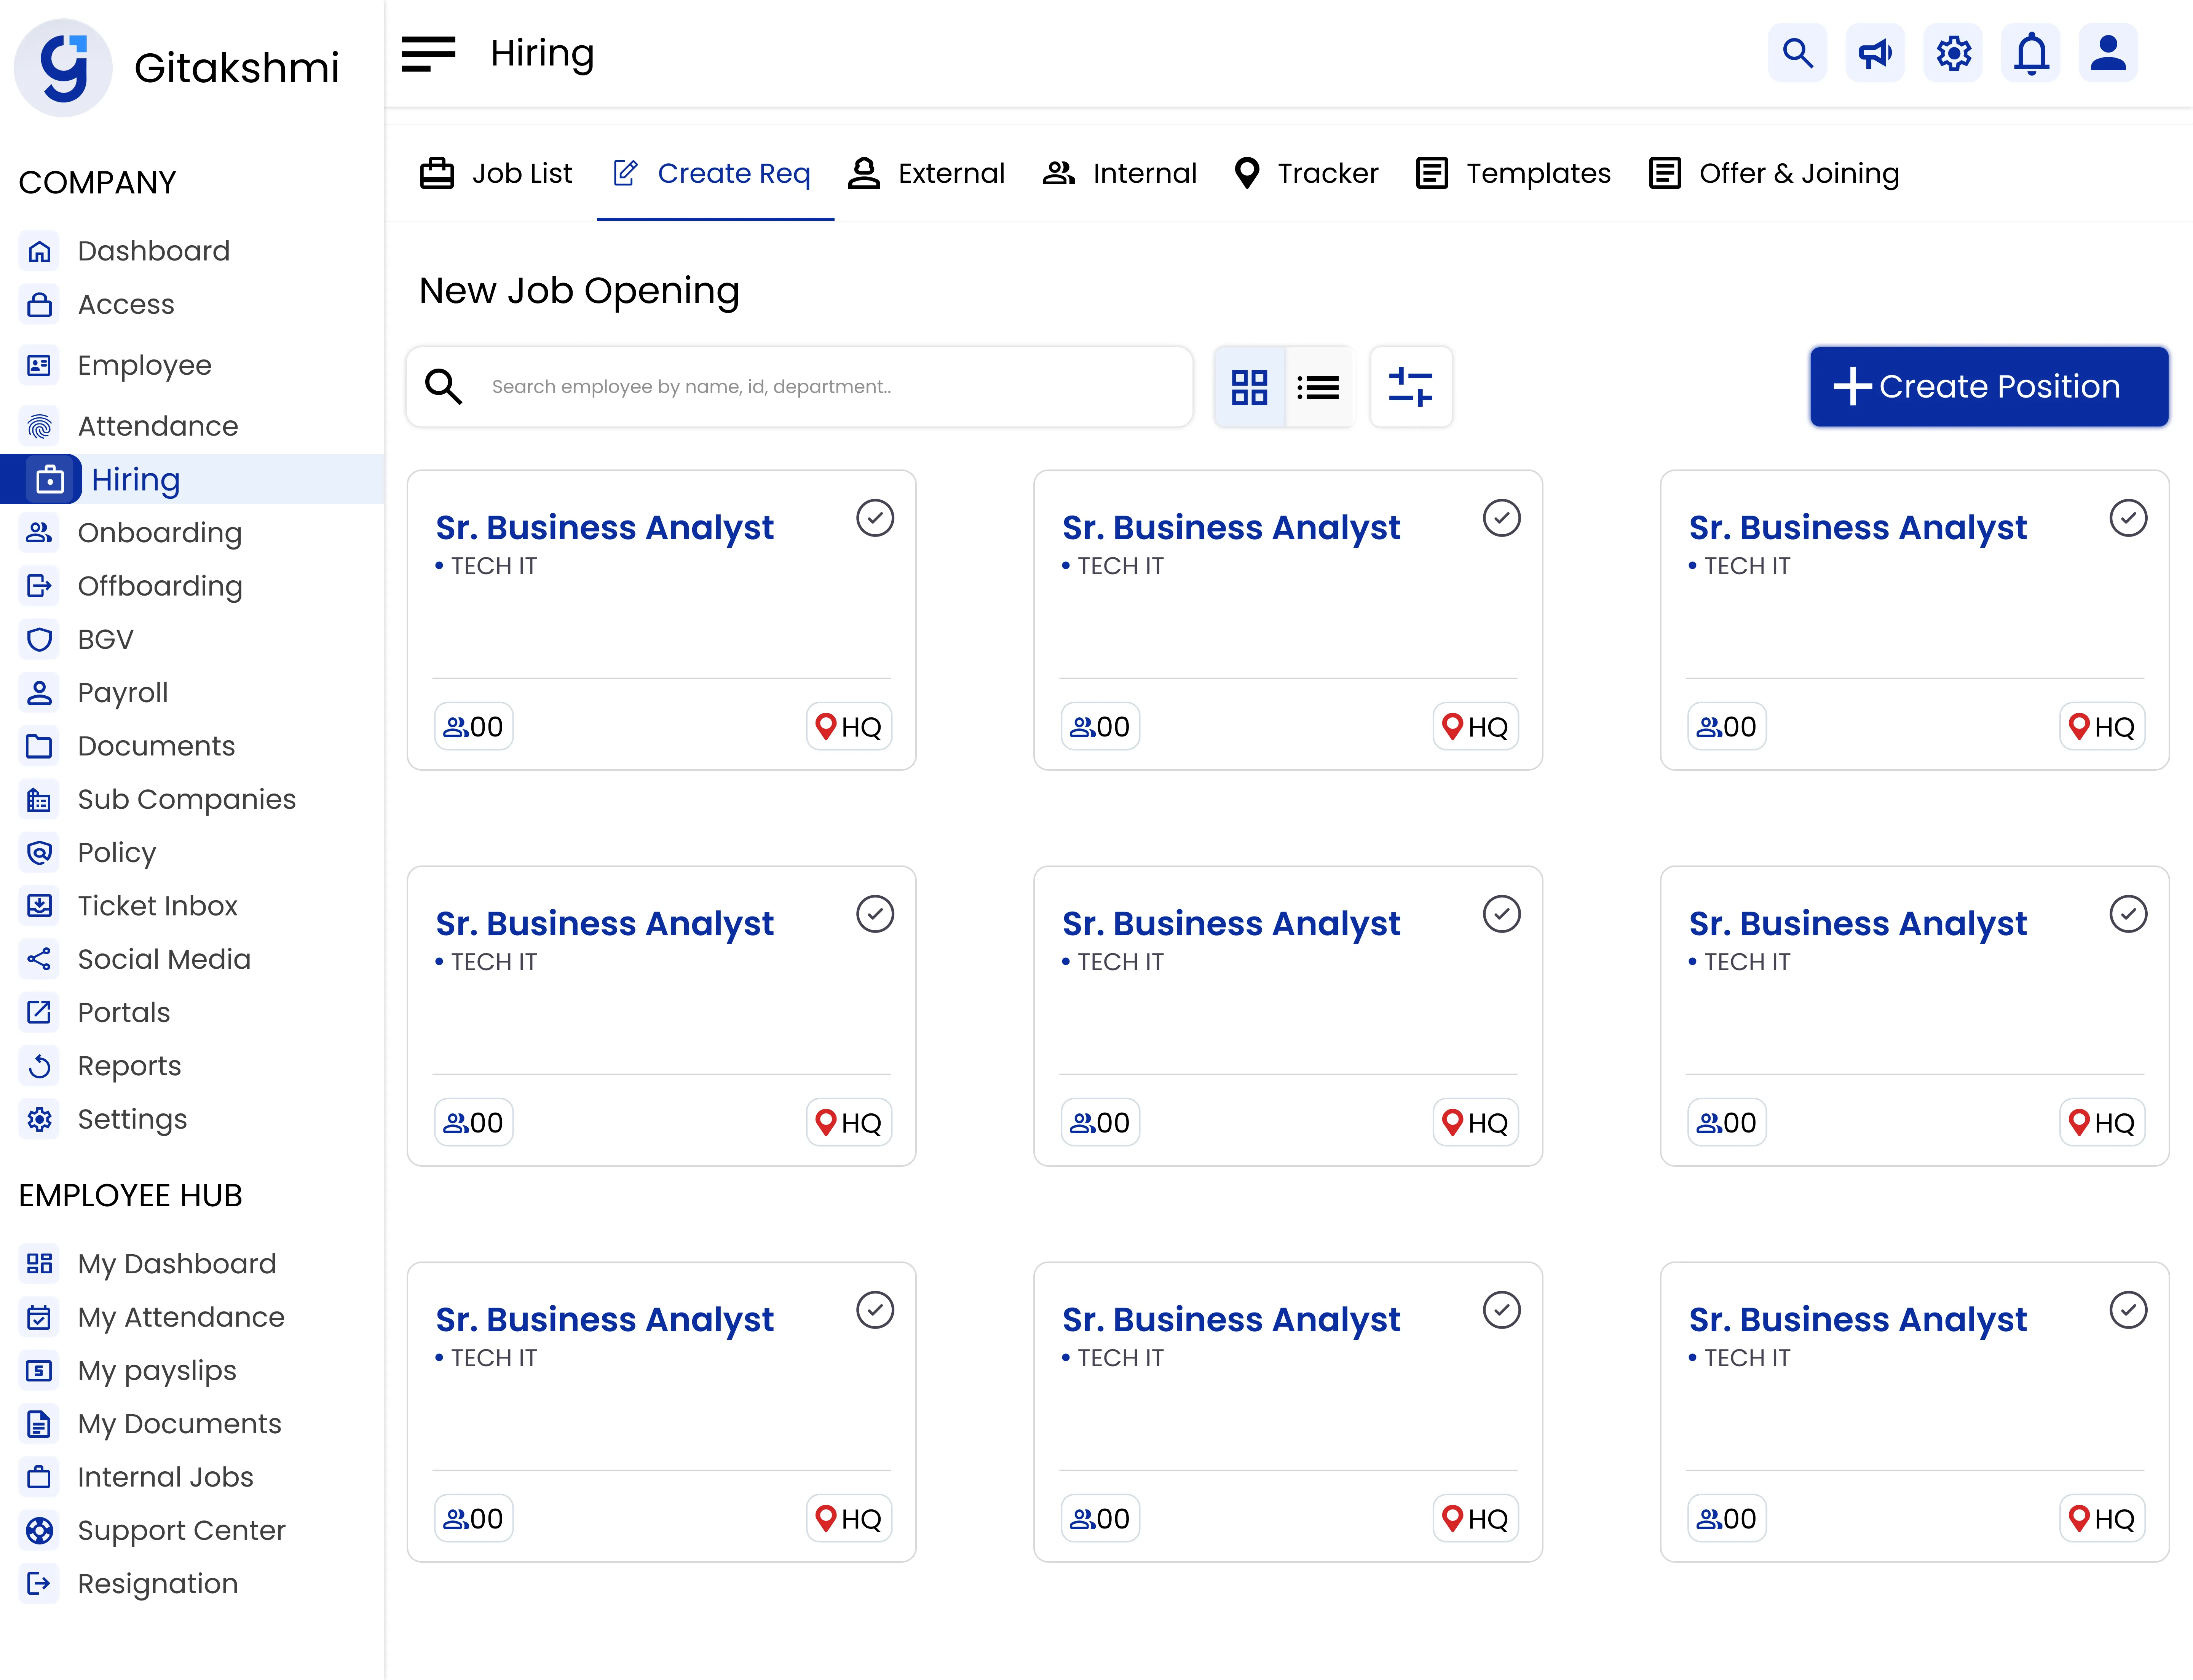2193x1680 pixels.
Task: Open announcements via the megaphone icon
Action: (1875, 53)
